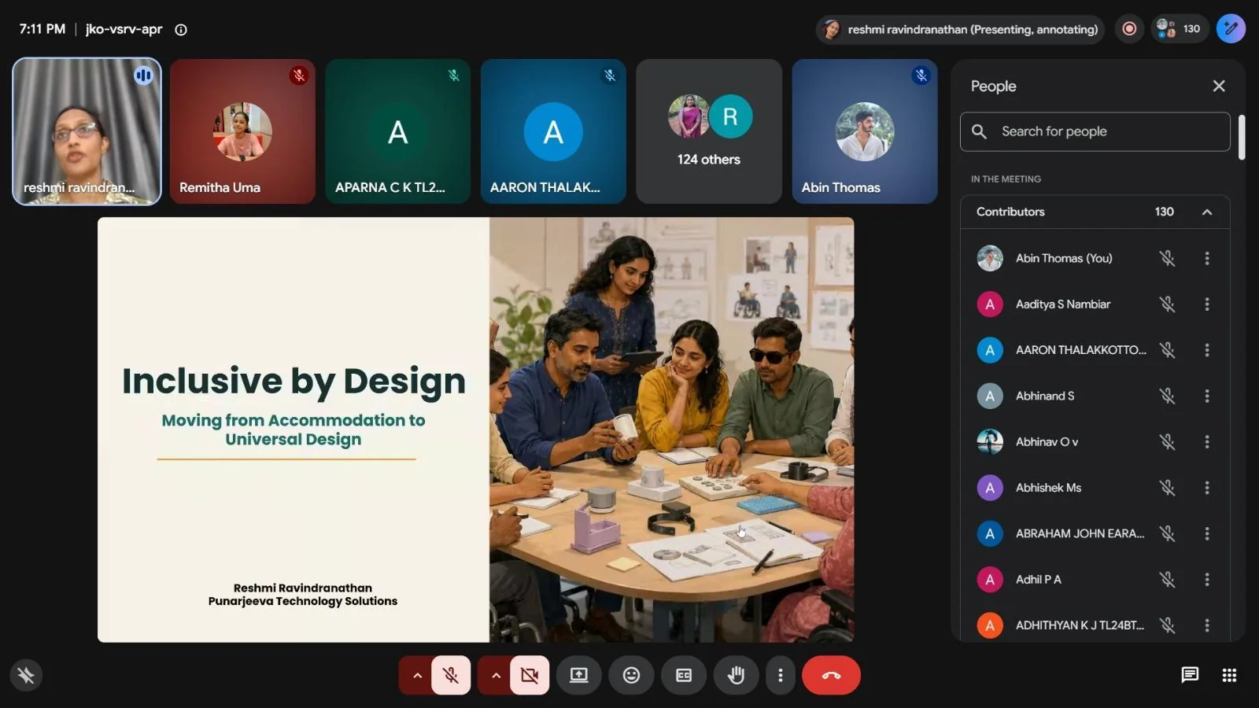Open the present screen share button
Screen dimensions: 1259x708
pyautogui.click(x=579, y=675)
